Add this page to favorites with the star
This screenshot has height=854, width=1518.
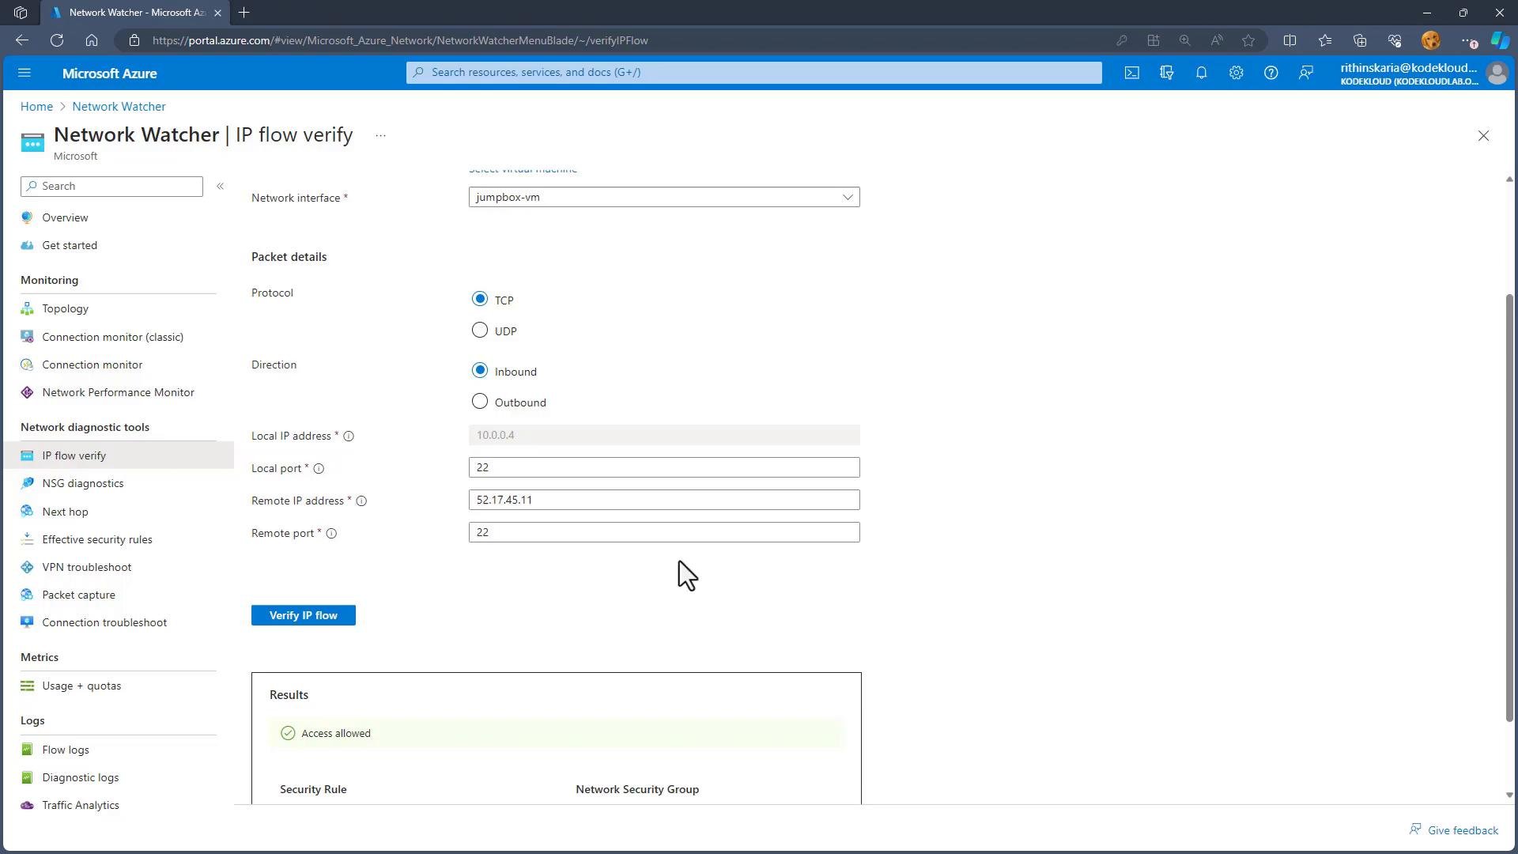[1248, 40]
